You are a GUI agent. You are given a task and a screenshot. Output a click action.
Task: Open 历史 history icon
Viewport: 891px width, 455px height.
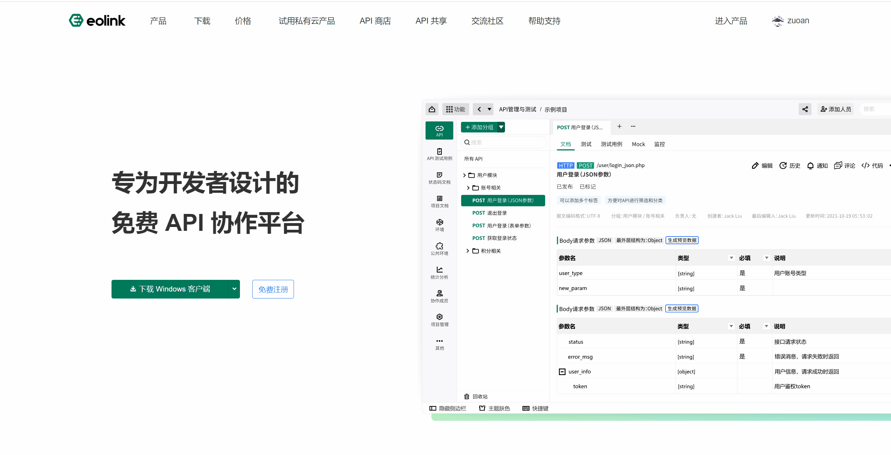click(x=783, y=166)
